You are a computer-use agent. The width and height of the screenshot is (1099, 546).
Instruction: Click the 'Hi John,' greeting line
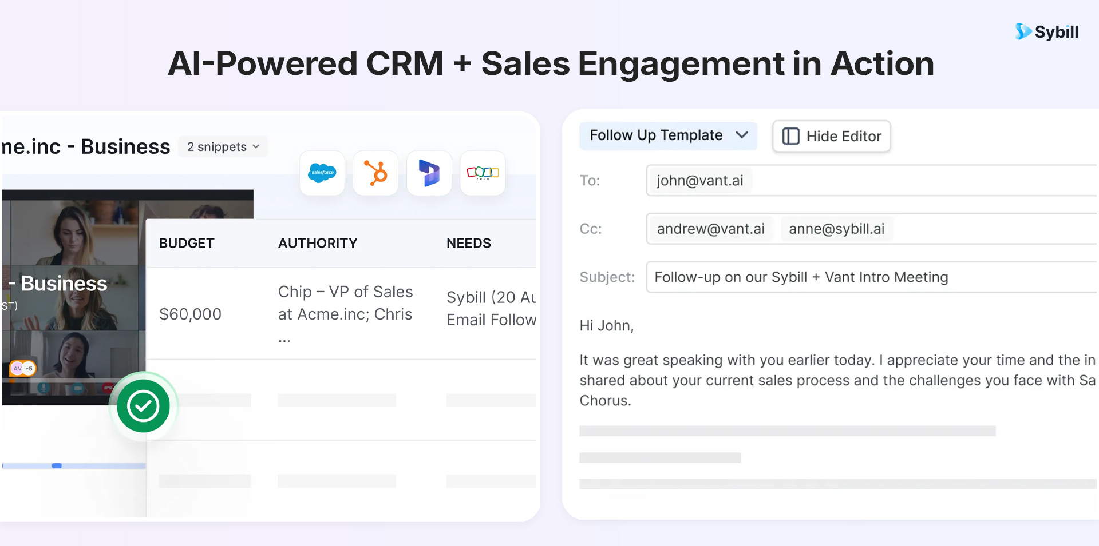click(x=607, y=326)
